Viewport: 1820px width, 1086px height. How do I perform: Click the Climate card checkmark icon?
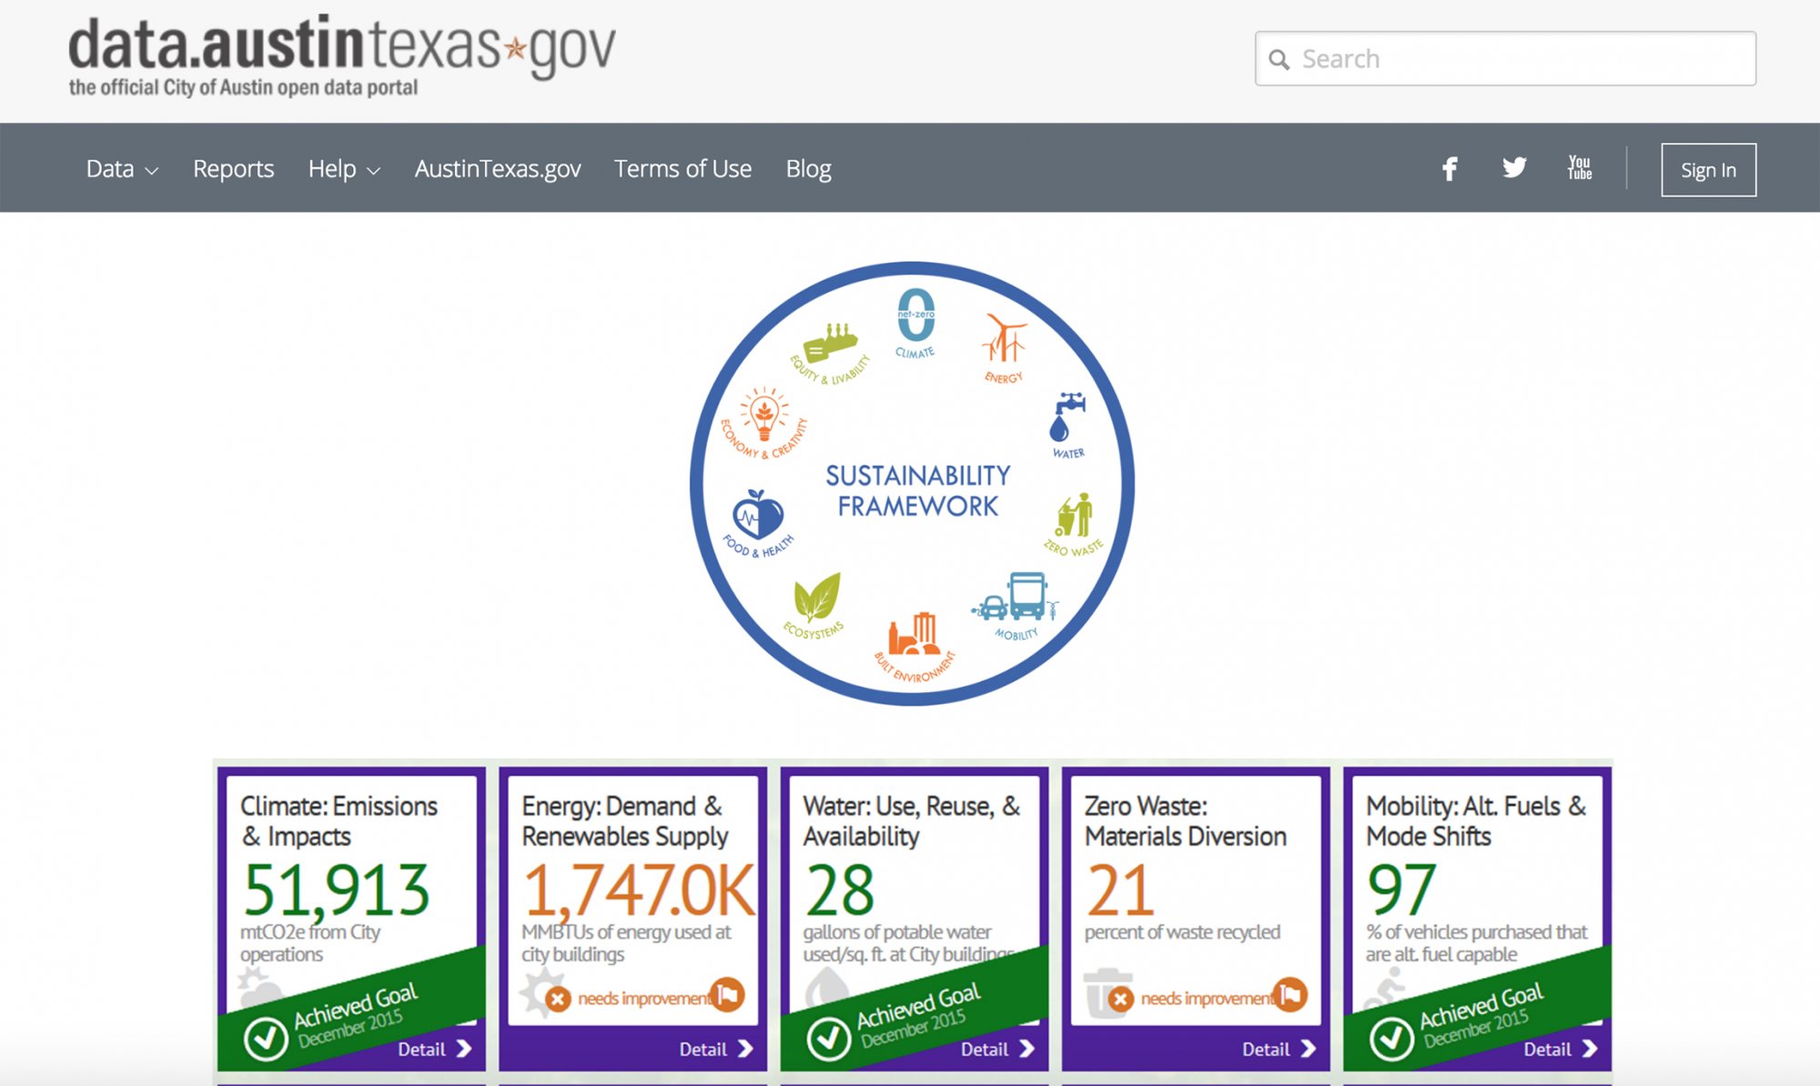pyautogui.click(x=266, y=1037)
